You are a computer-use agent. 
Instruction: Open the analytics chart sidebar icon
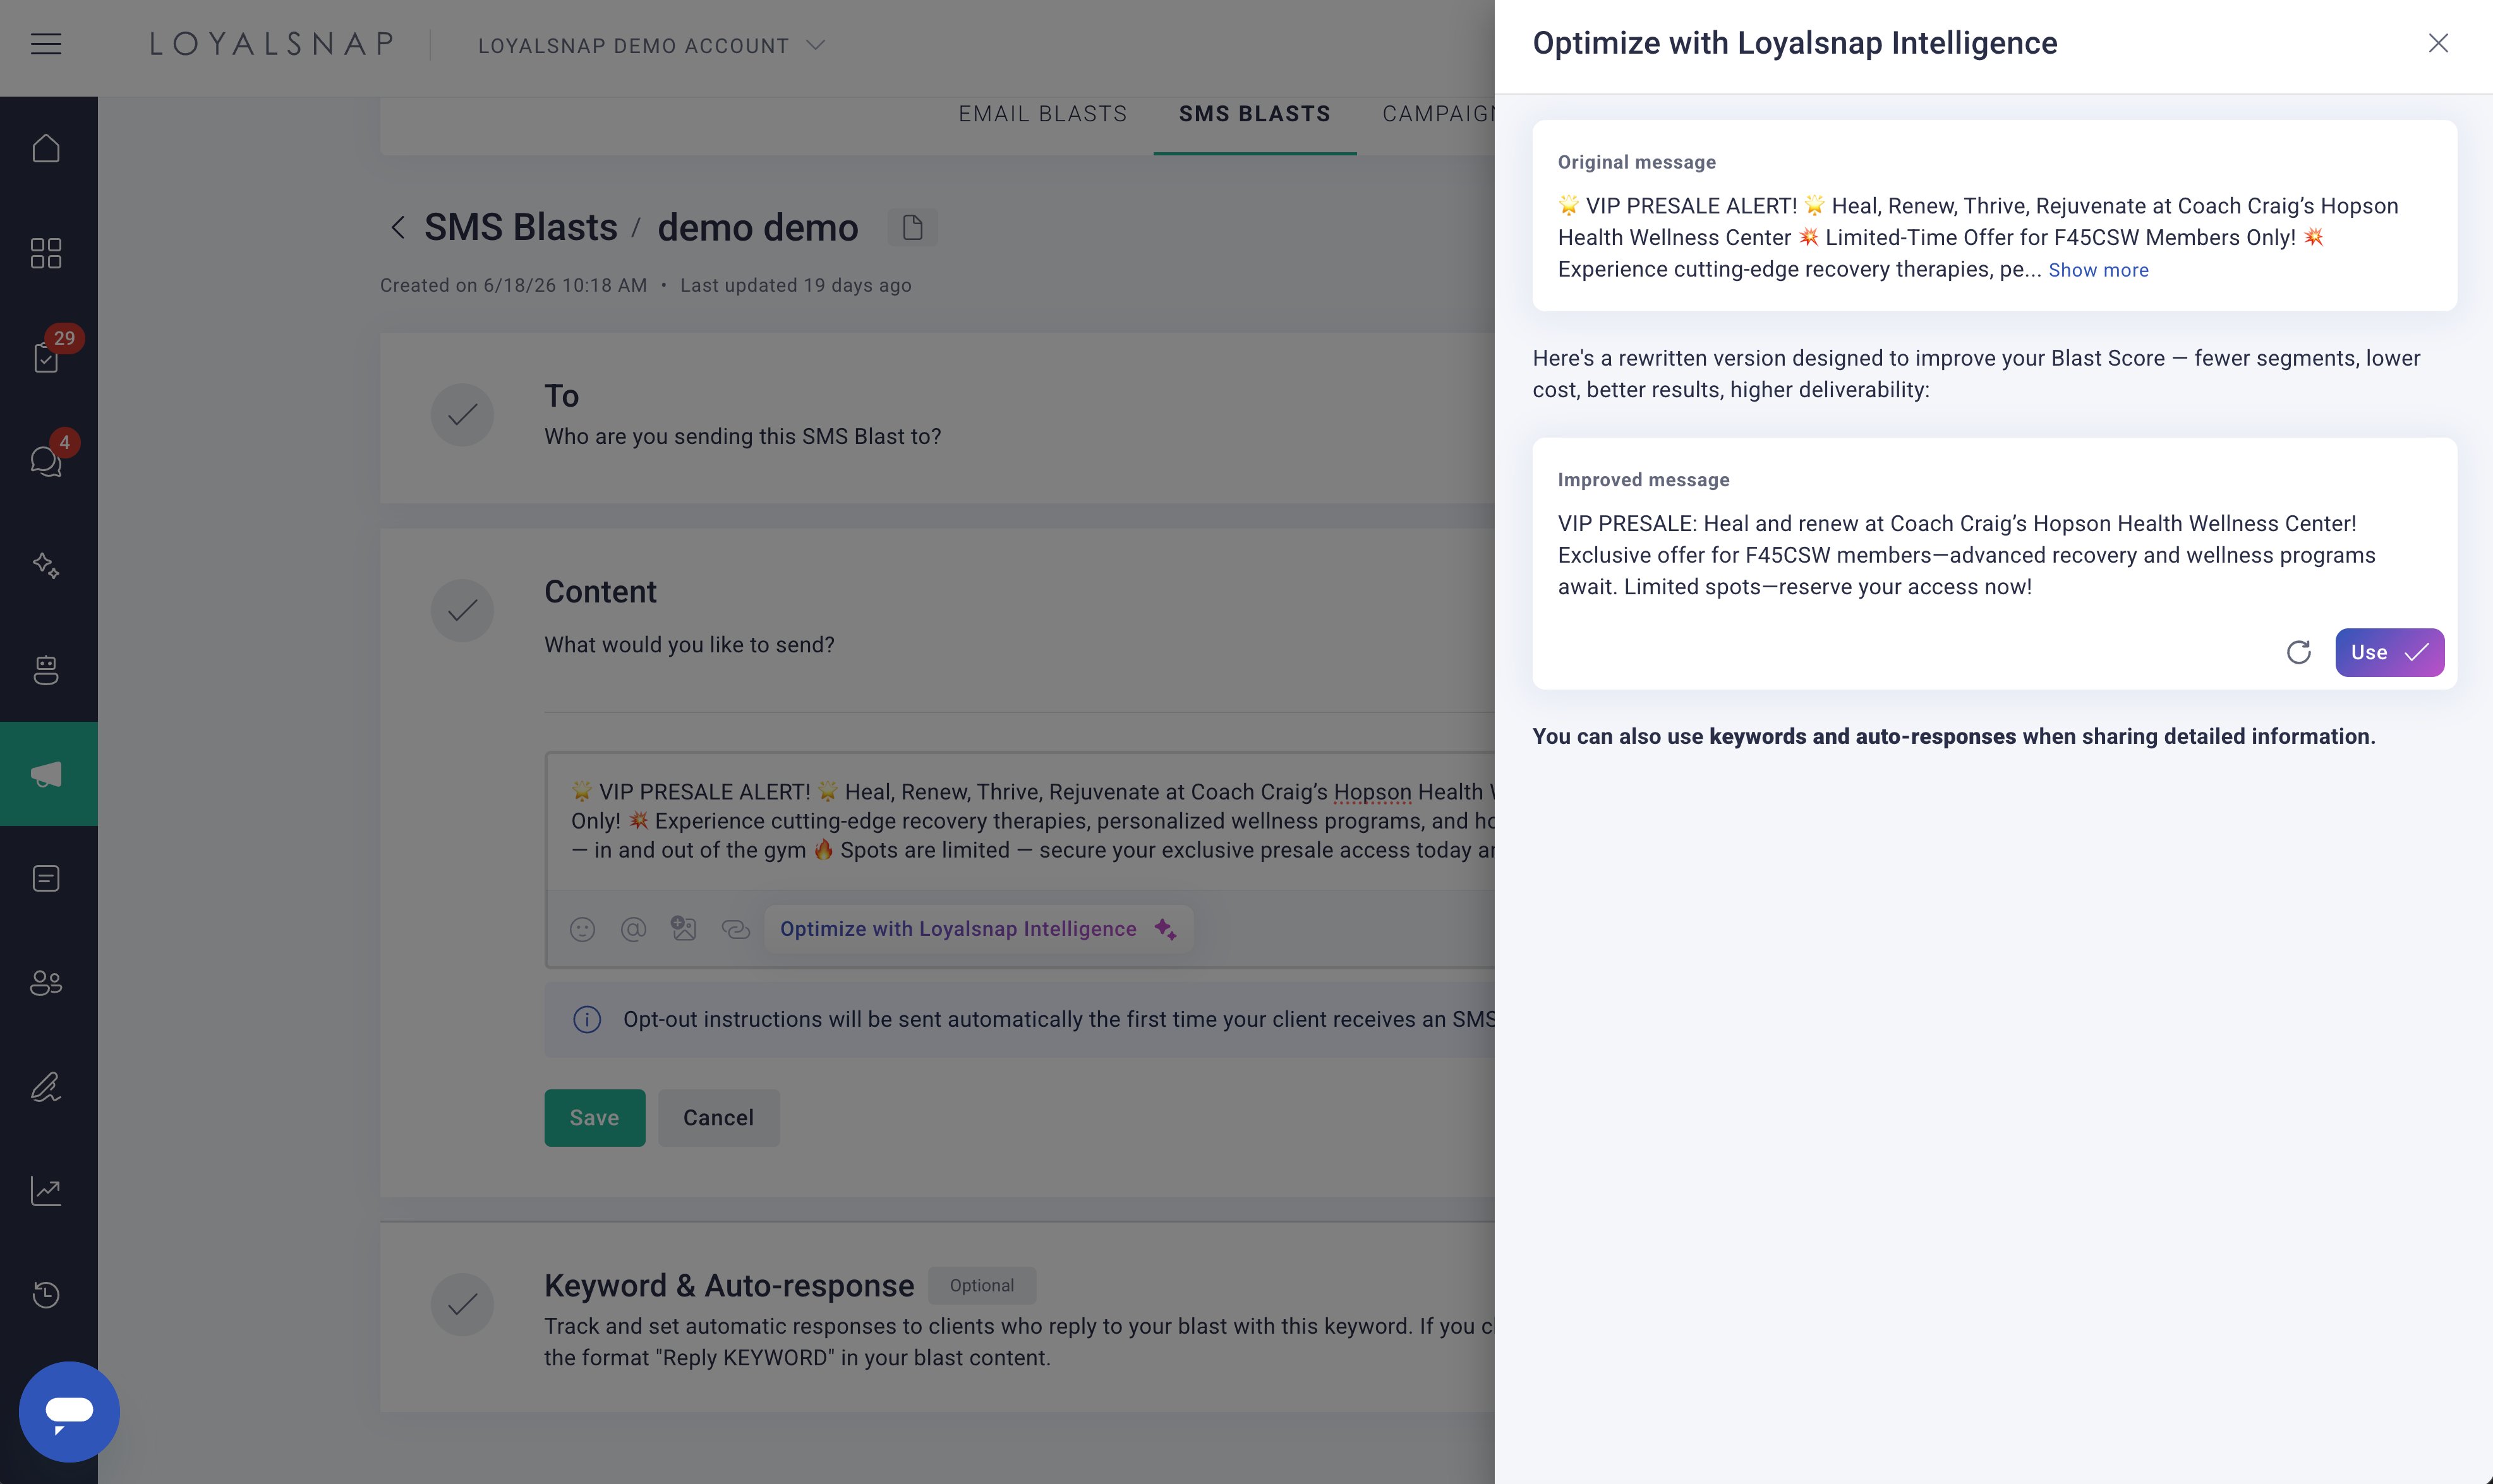coord(46,1190)
